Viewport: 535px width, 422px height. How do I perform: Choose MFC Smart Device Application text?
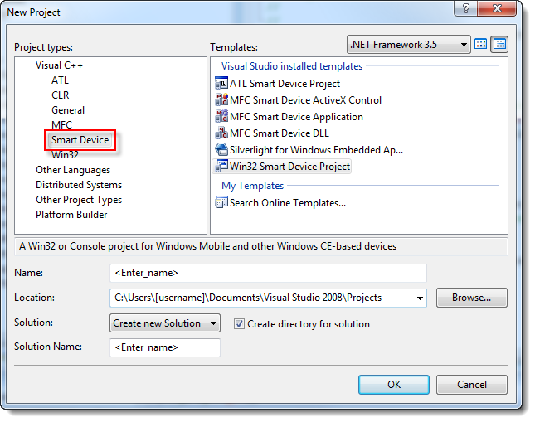[x=296, y=117]
